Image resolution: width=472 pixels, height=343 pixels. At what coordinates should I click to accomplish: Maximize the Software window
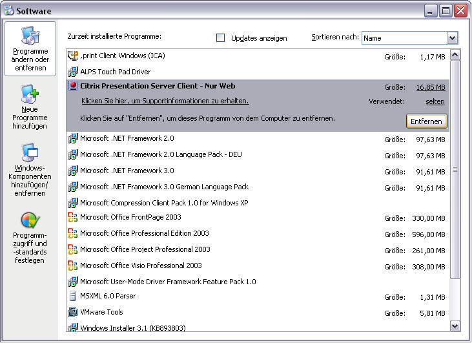(446, 11)
